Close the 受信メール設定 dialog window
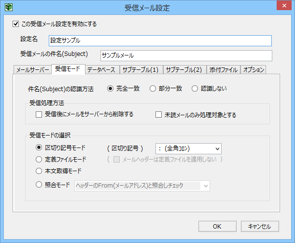This screenshot has height=243, width=295. point(283,6)
